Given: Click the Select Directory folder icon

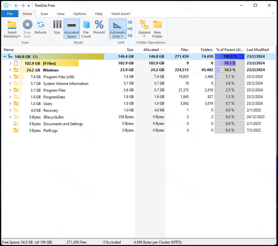Looking at the screenshot, I should coord(12,25).
